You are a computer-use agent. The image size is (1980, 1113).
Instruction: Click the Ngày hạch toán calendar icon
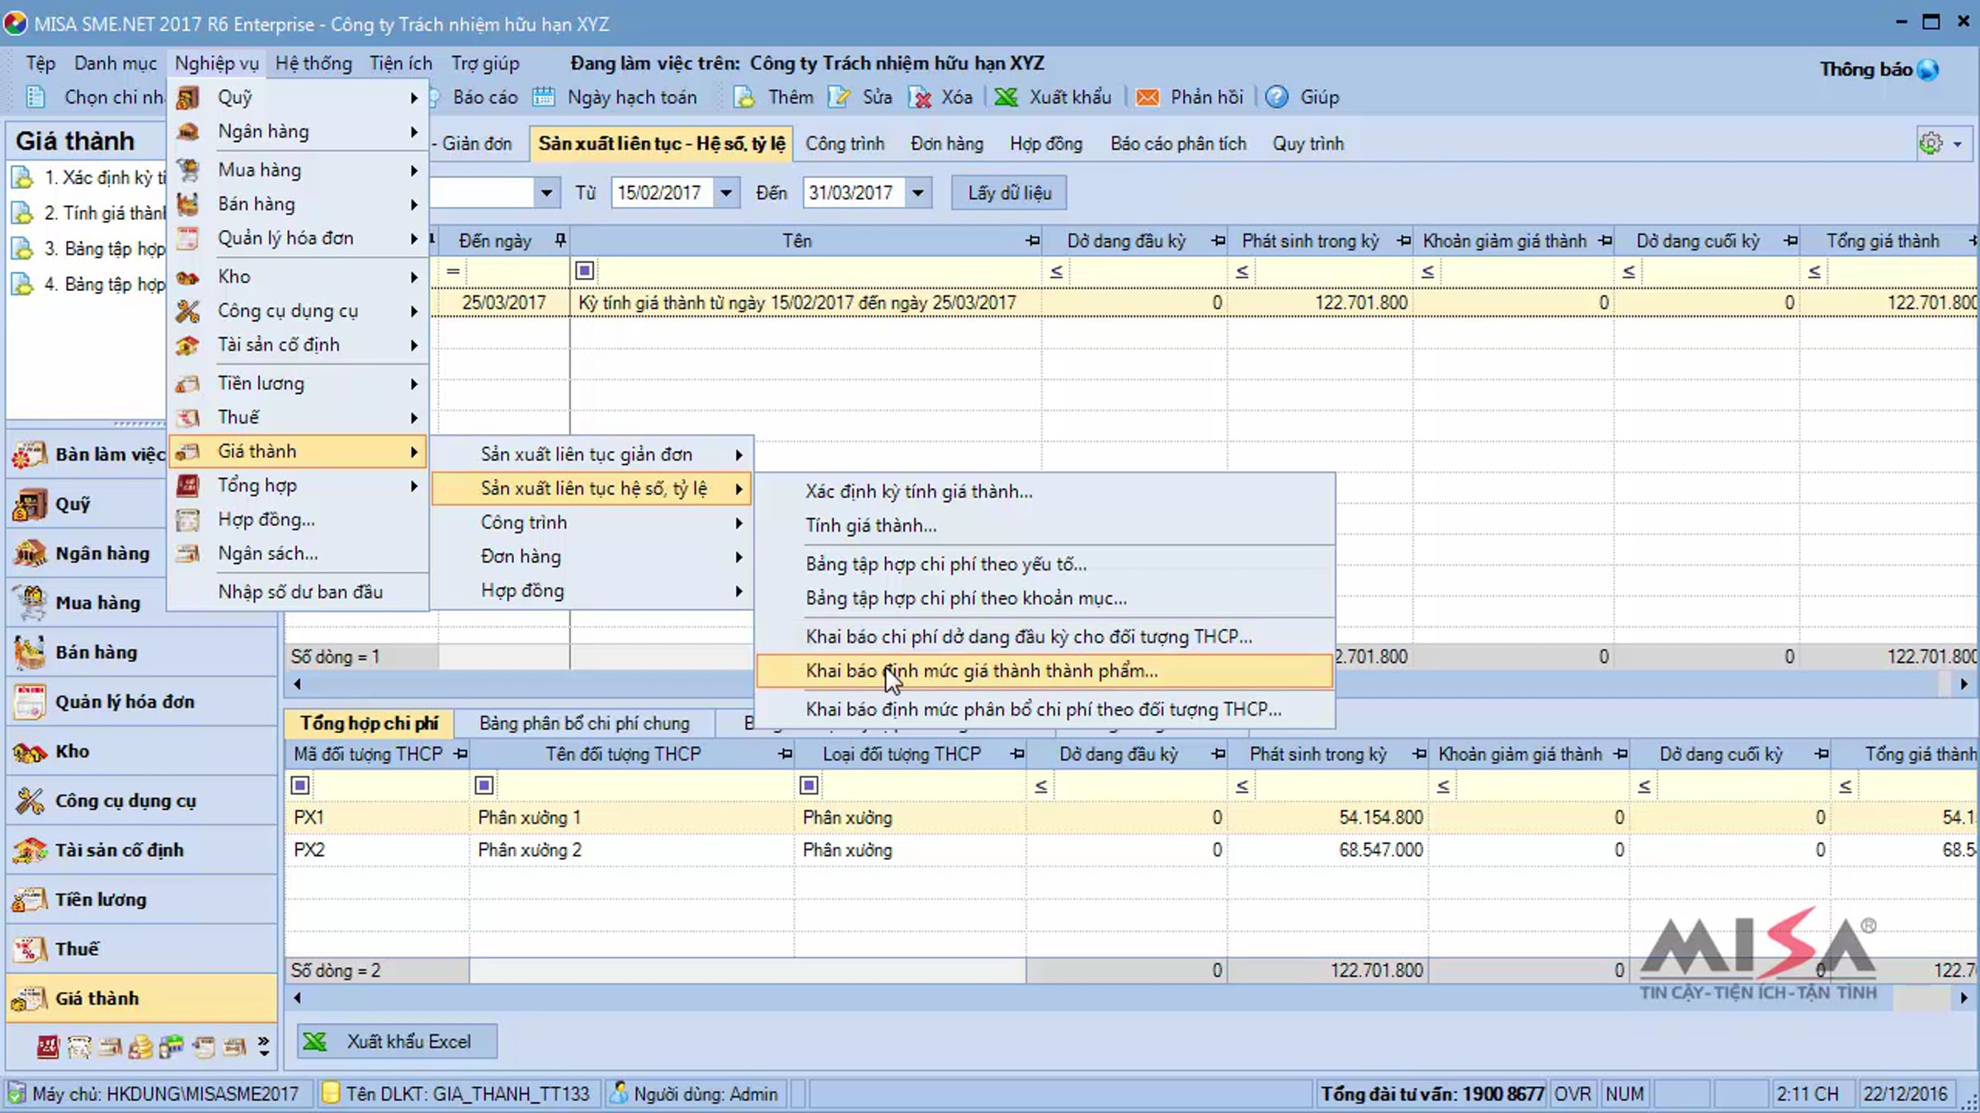[x=544, y=97]
